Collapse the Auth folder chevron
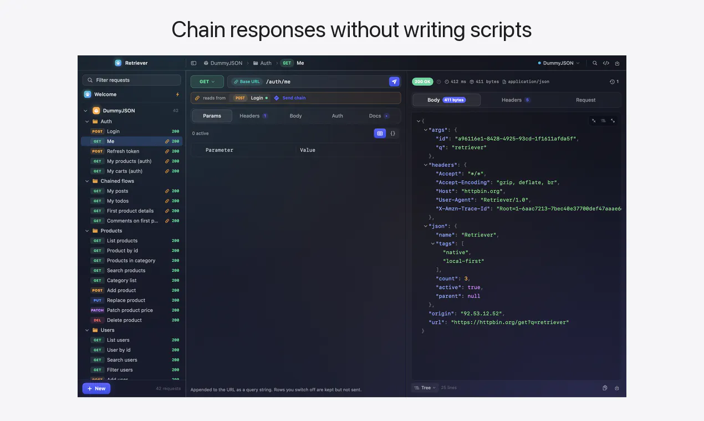Viewport: 704px width, 421px height. [x=87, y=121]
